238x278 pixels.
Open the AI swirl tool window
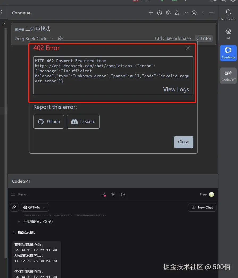pos(228,34)
